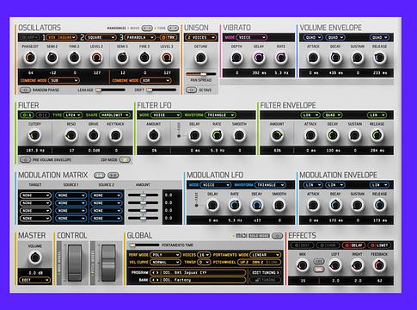Click Pitchwheel DWN 2 setting
This screenshot has width=417, height=310.
[x=258, y=263]
